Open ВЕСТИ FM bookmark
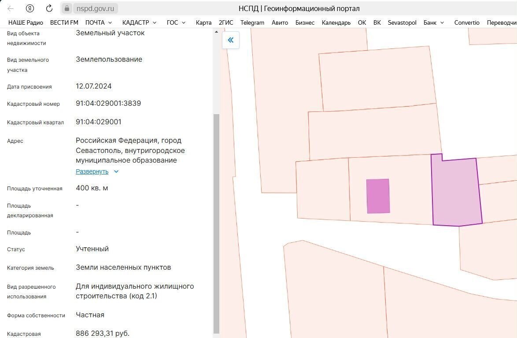This screenshot has height=338, width=517. 64,22
